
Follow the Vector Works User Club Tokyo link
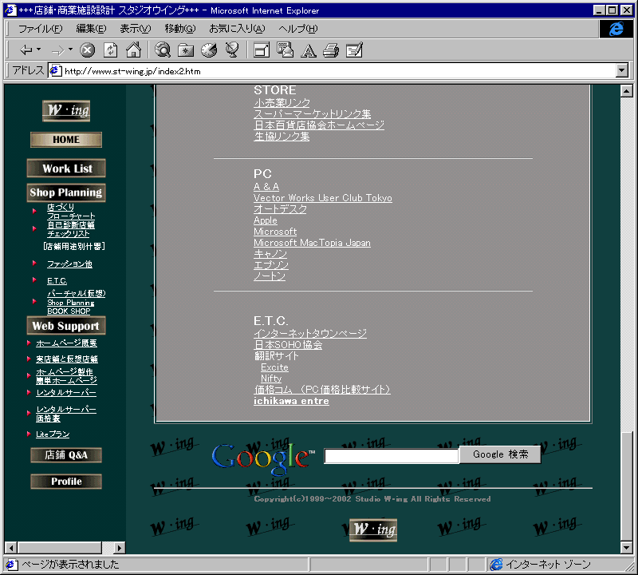(323, 198)
